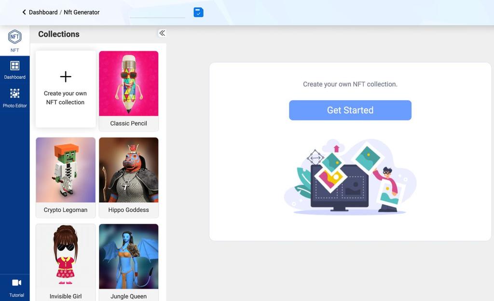Select the Hippo Goddess thumbnail
The image size is (494, 301).
128,170
